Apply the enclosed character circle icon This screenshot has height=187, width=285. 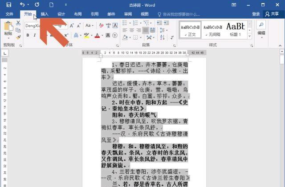pos(115,35)
